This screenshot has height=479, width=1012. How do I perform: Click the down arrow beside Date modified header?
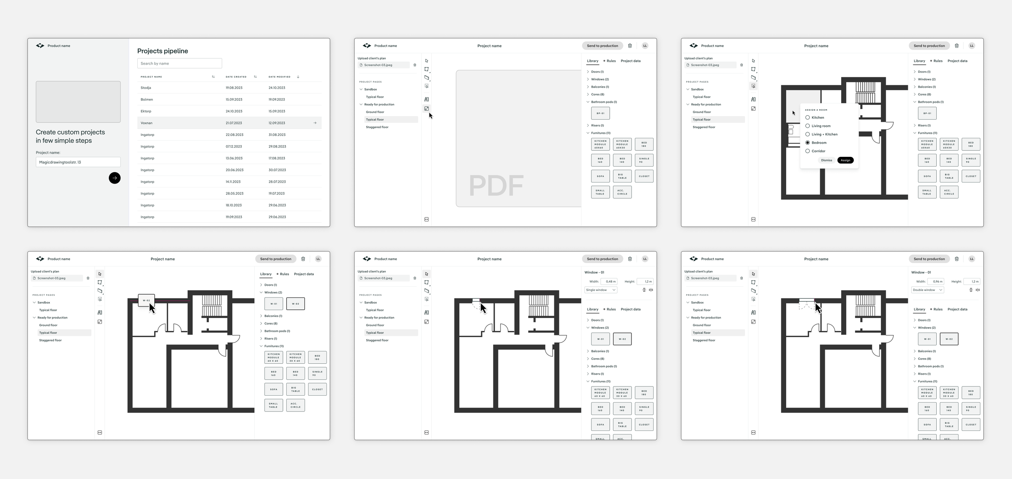point(298,77)
